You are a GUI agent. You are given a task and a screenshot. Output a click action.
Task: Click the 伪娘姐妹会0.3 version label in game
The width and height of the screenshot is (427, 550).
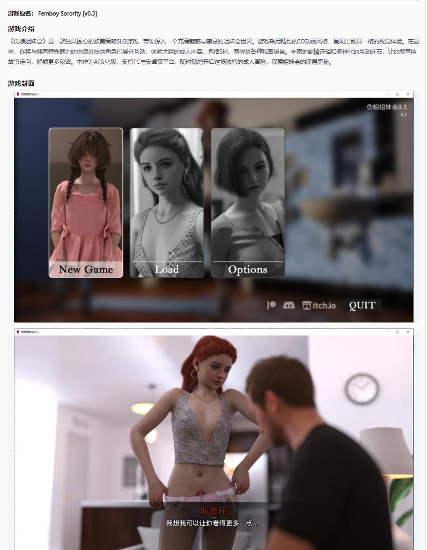click(387, 107)
